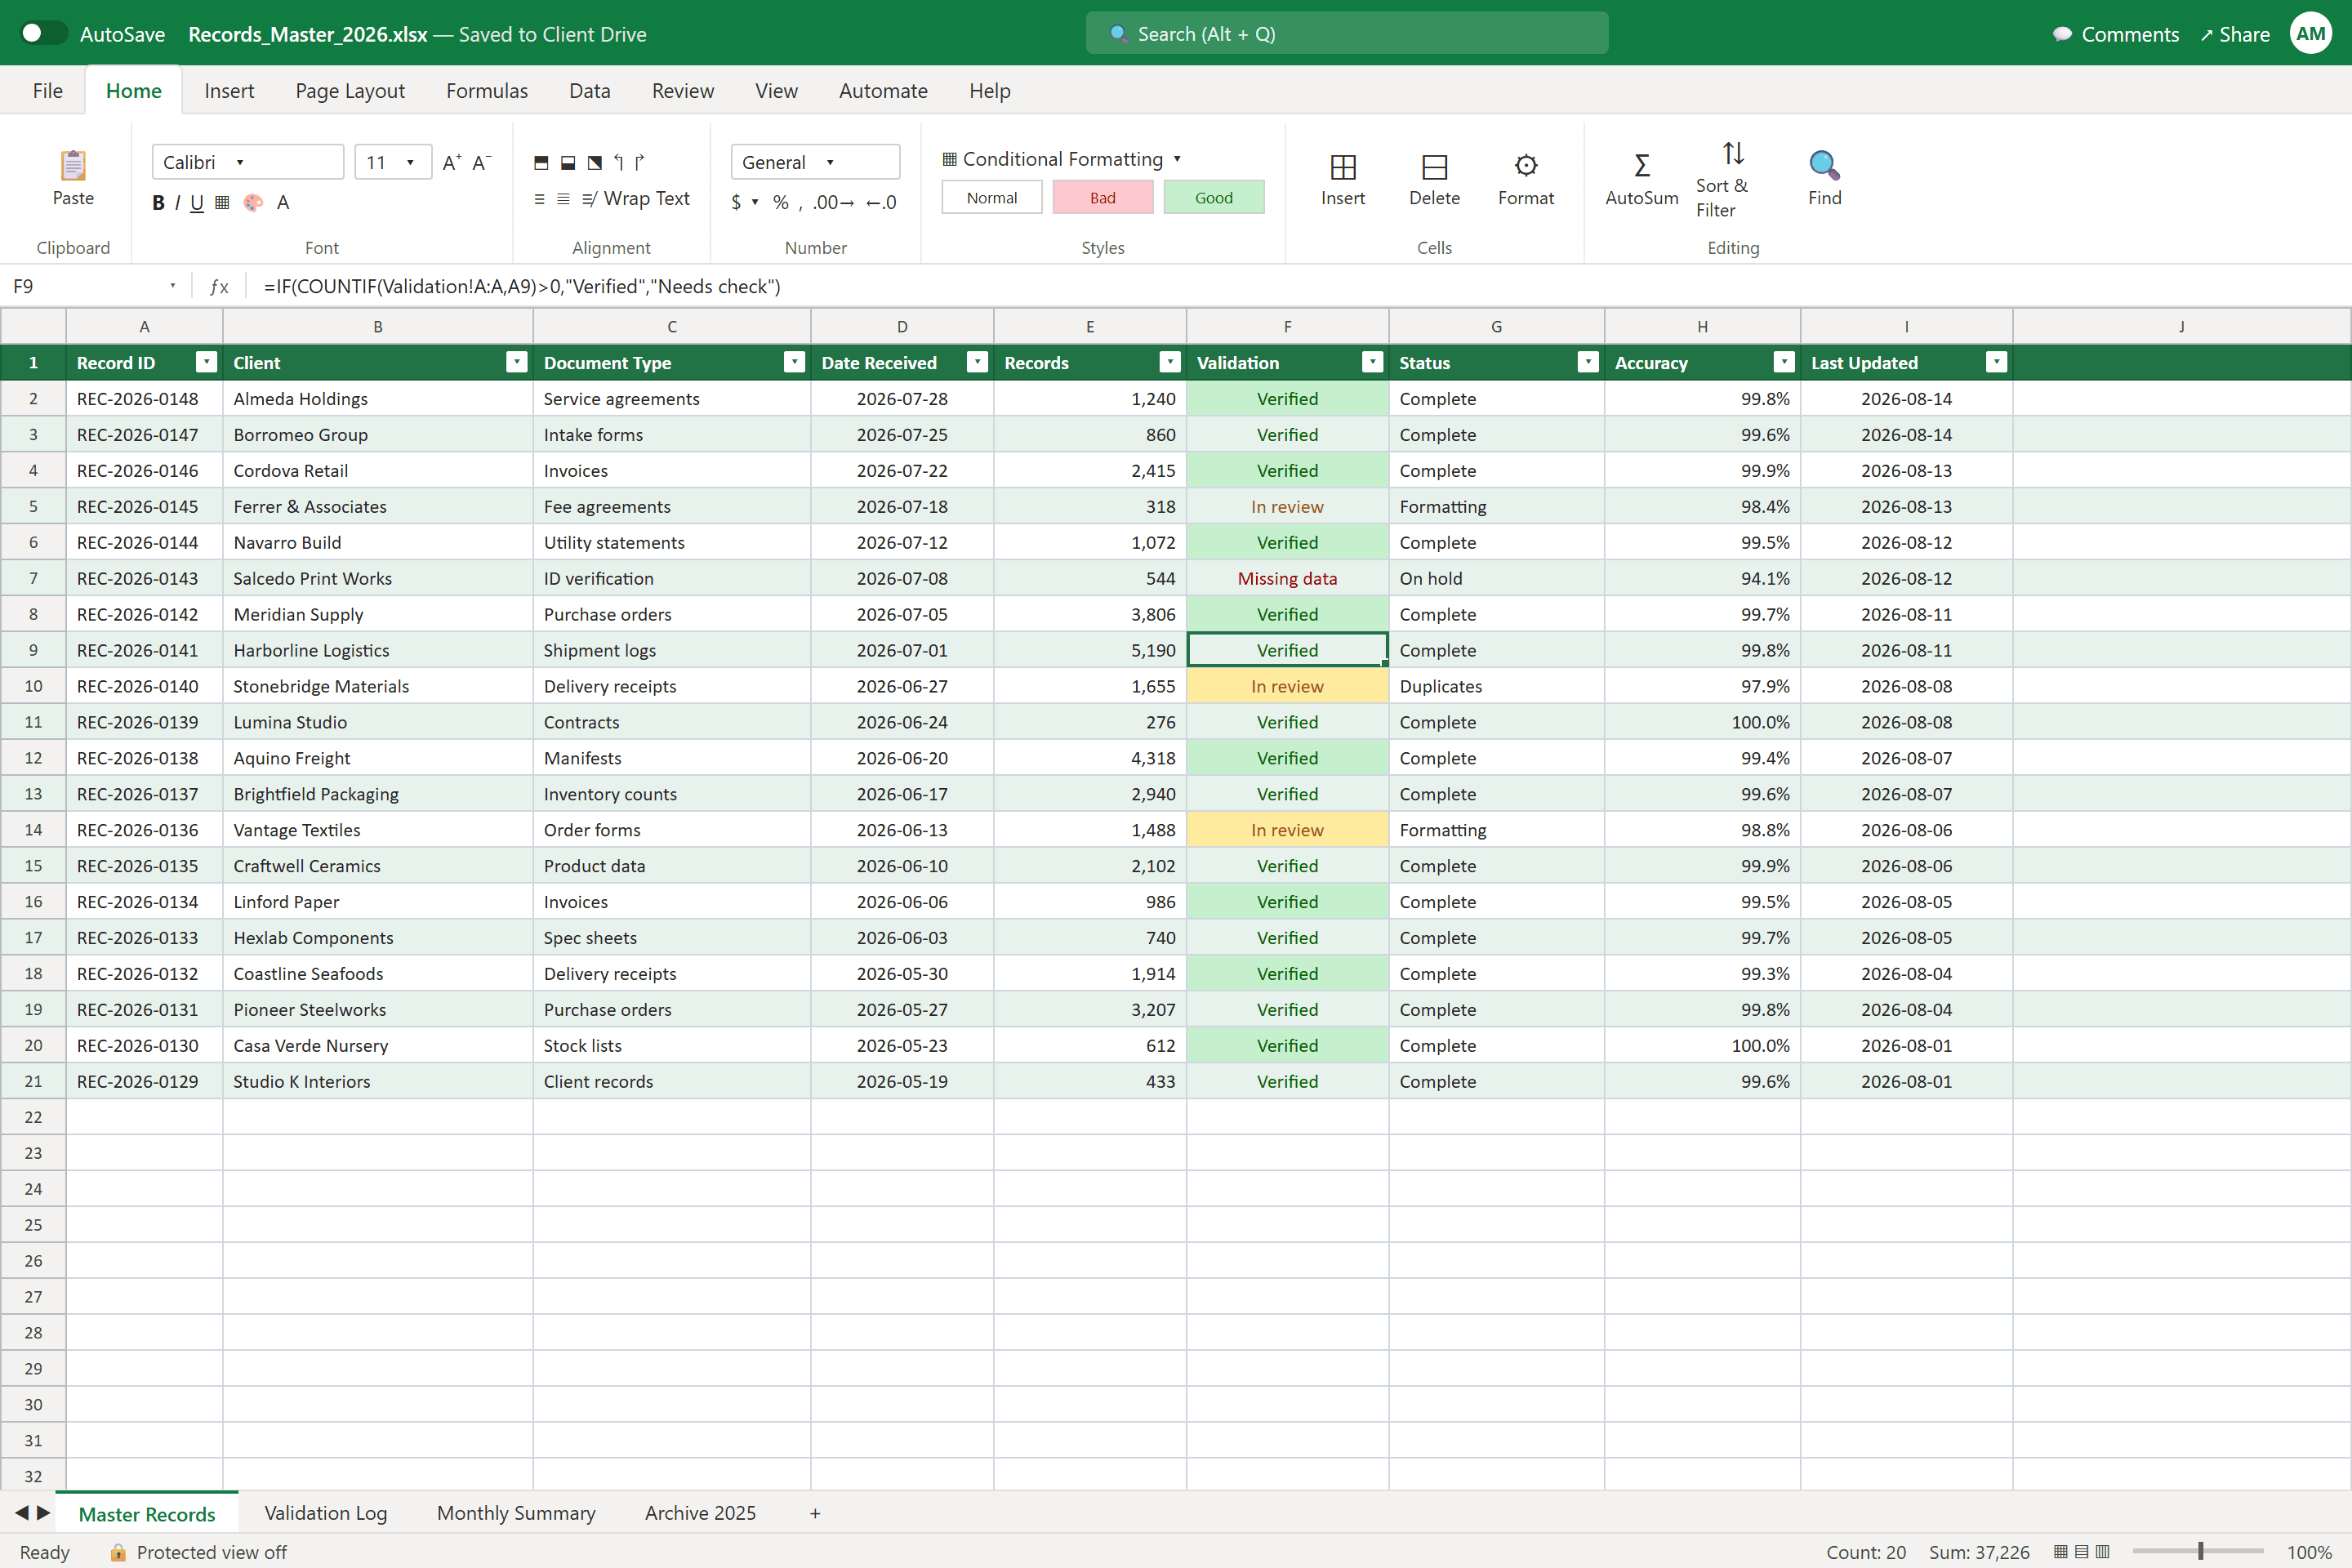Apply the Bad cell style
This screenshot has width=2352, height=1568.
click(1103, 198)
